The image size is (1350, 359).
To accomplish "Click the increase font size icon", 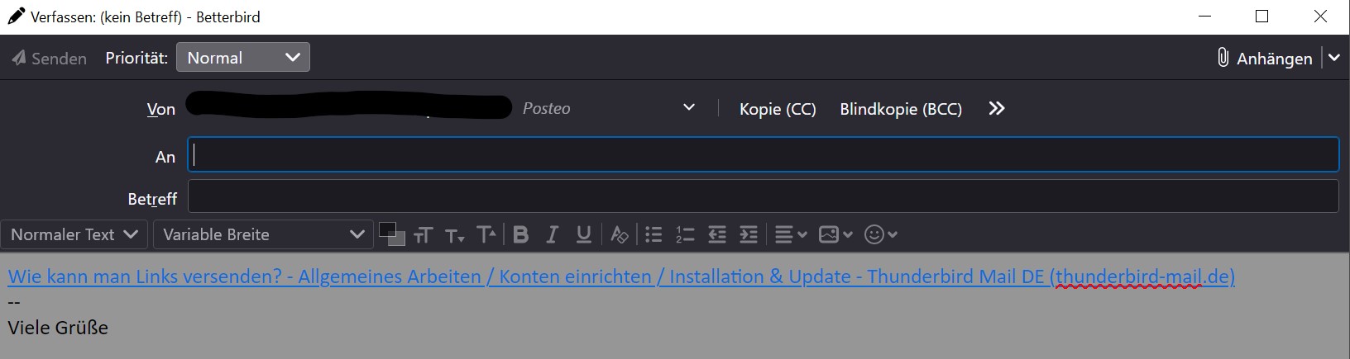I will coord(486,235).
